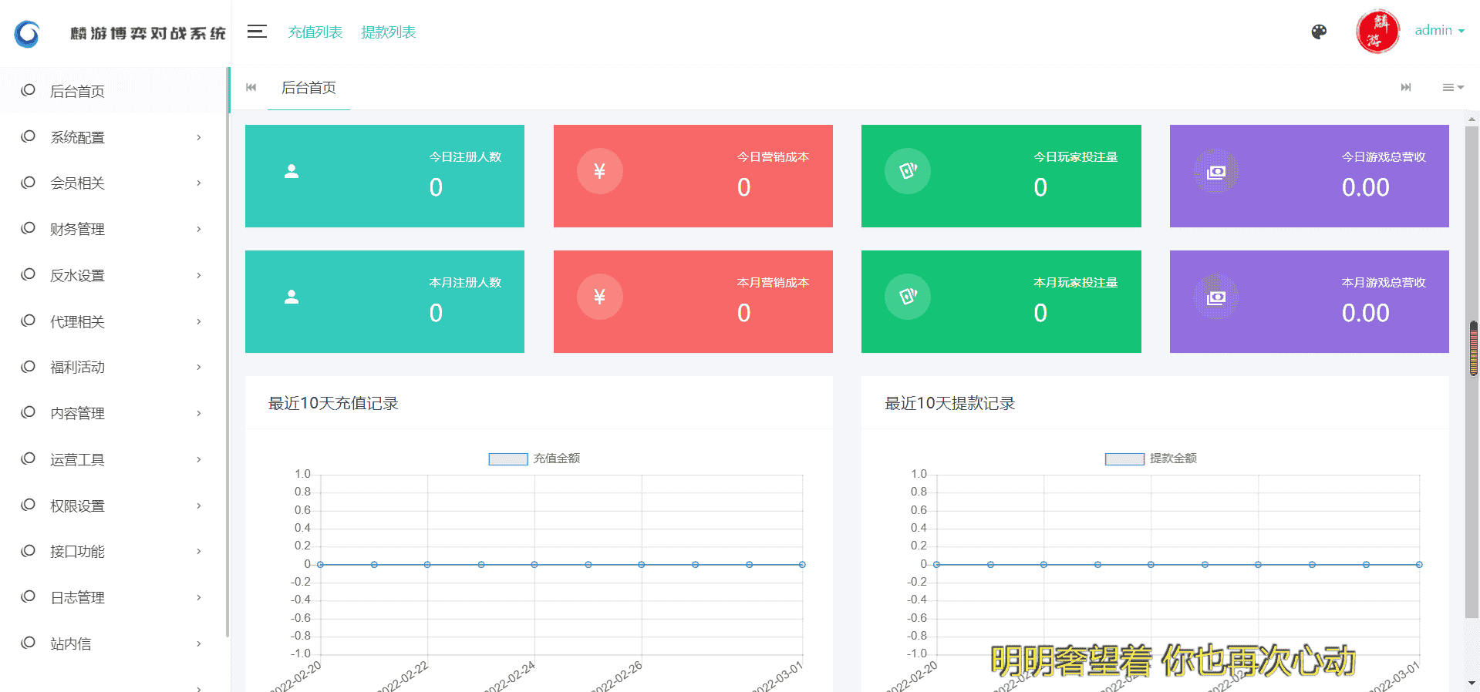Open the theme color palette icon
1480x692 pixels.
pos(1319,32)
